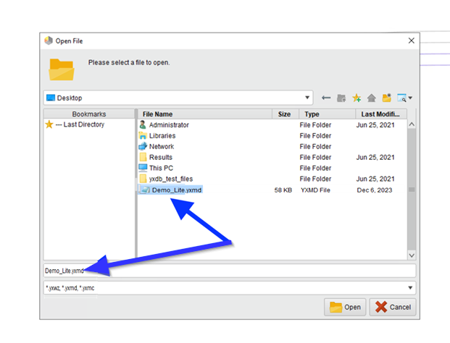Screen dimensions: 450x343
Task: Click the Open button
Action: pyautogui.click(x=345, y=307)
